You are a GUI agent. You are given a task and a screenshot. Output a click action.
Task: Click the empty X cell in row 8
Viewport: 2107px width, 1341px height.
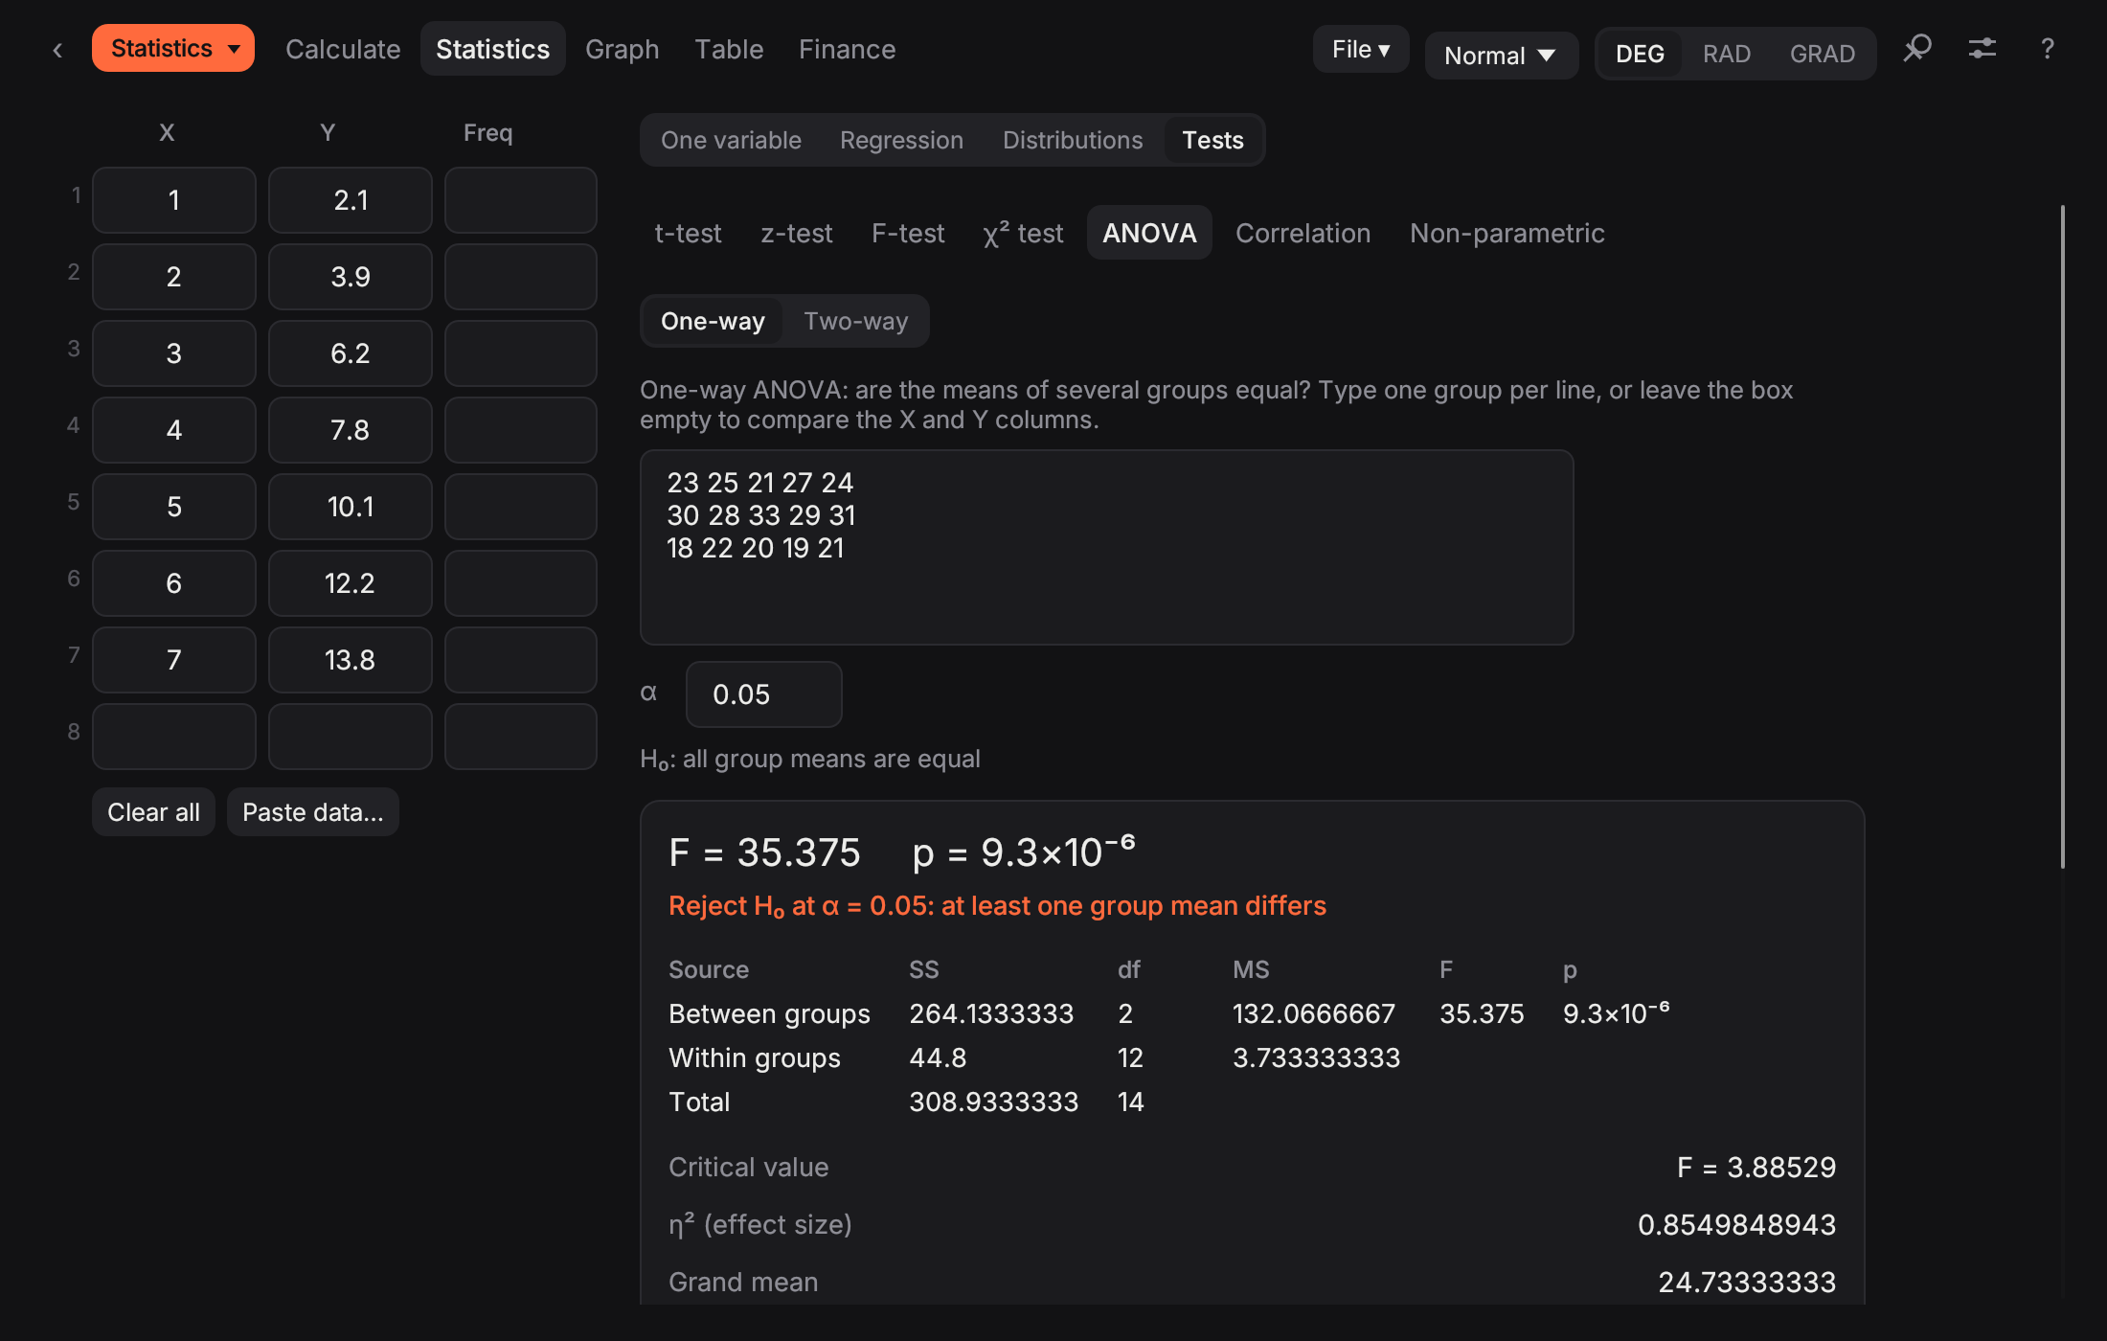pos(173,737)
